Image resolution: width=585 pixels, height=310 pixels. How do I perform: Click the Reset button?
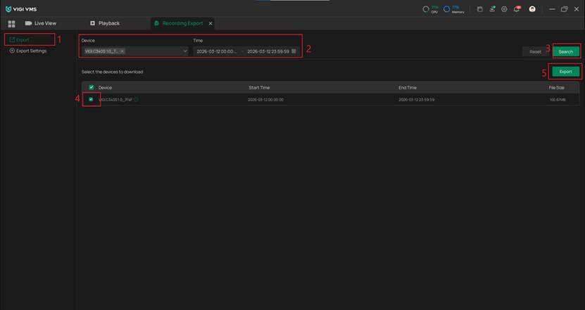coord(535,51)
